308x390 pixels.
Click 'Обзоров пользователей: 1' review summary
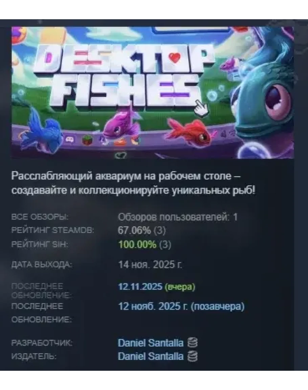click(178, 217)
